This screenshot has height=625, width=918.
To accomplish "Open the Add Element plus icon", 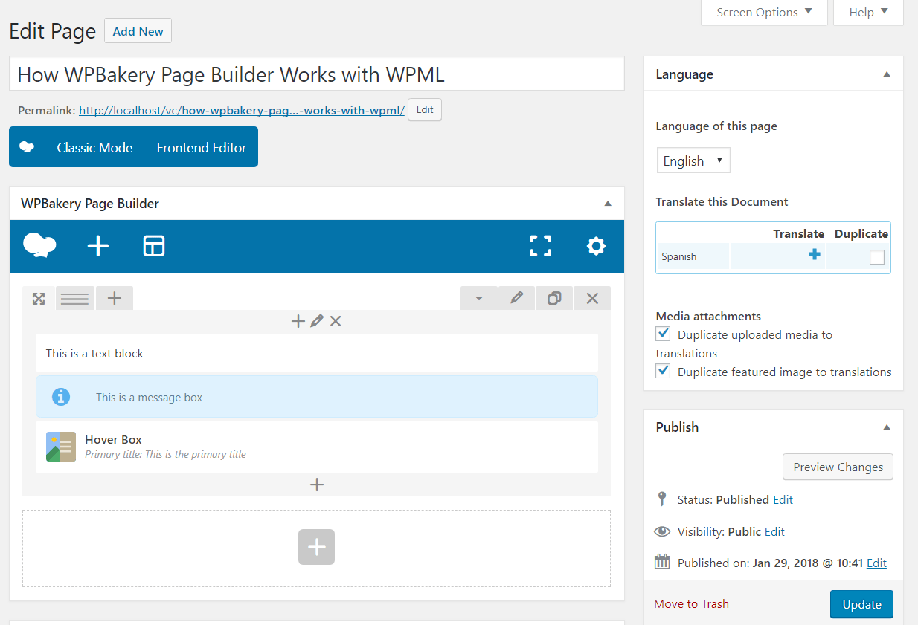I will [97, 245].
